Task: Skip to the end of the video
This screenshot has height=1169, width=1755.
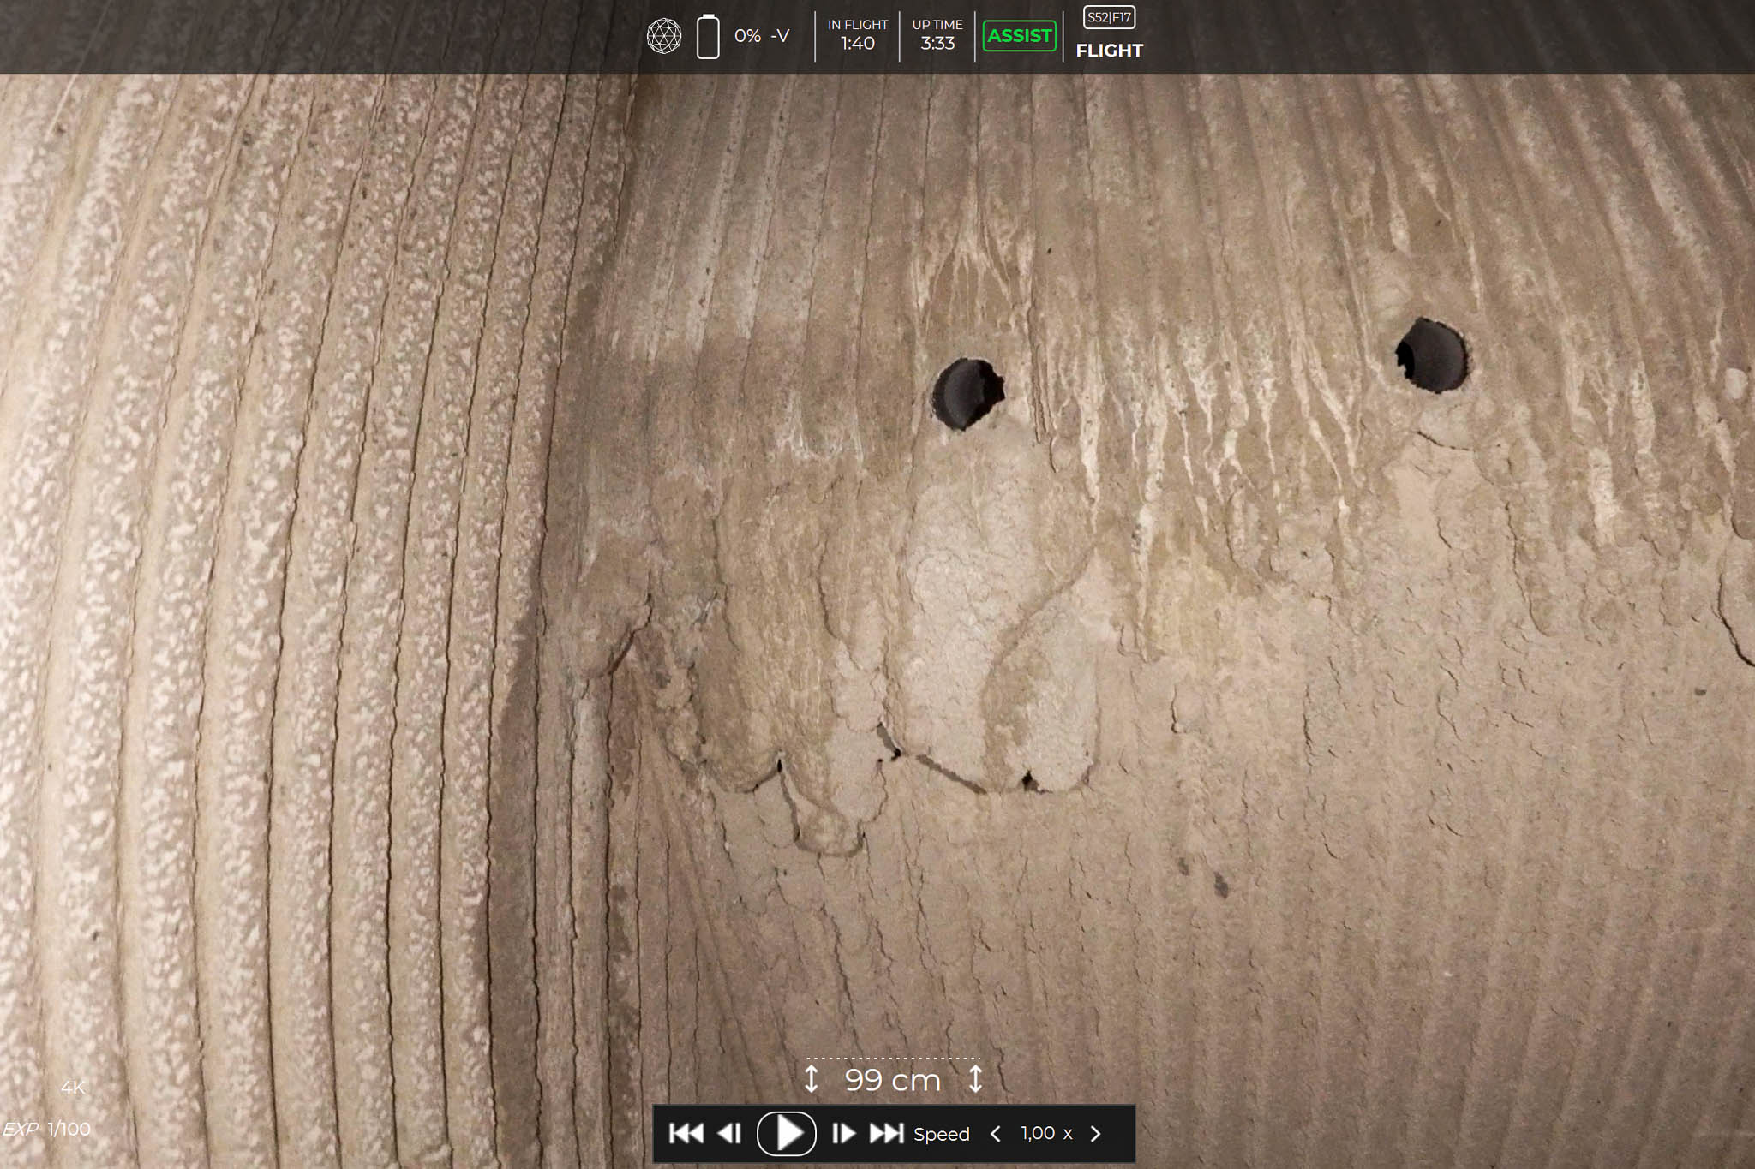Action: 886,1133
